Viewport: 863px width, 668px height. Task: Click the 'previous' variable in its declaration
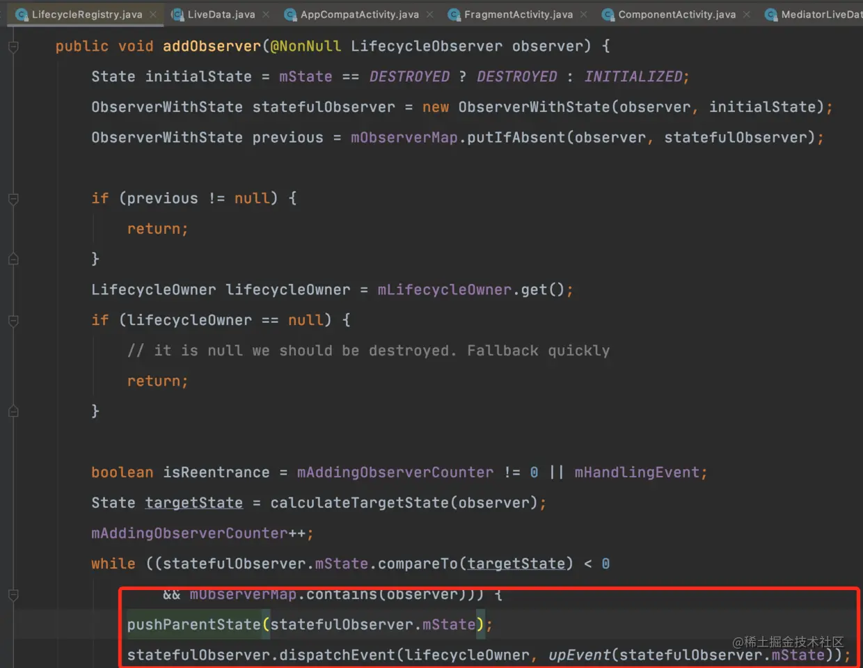(287, 138)
